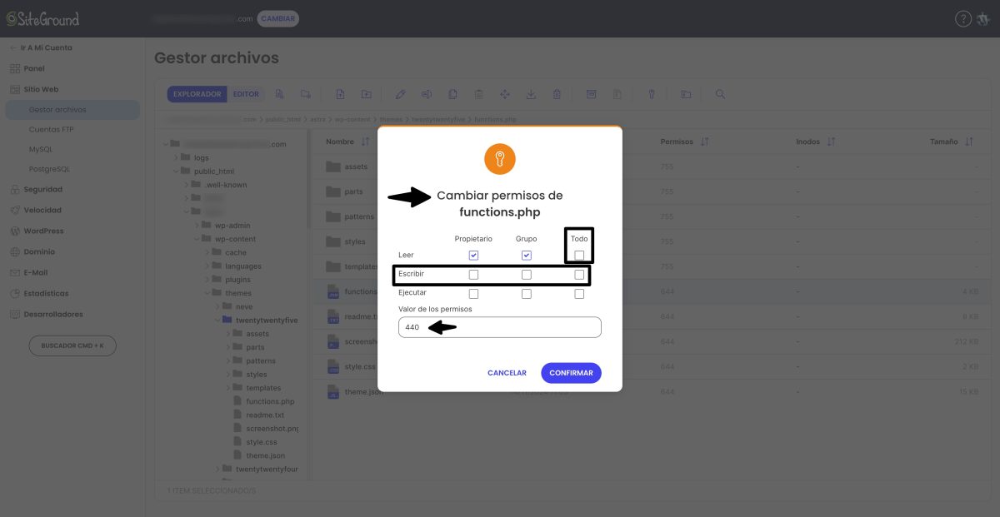Uncheck Leer for Grupo

526,255
